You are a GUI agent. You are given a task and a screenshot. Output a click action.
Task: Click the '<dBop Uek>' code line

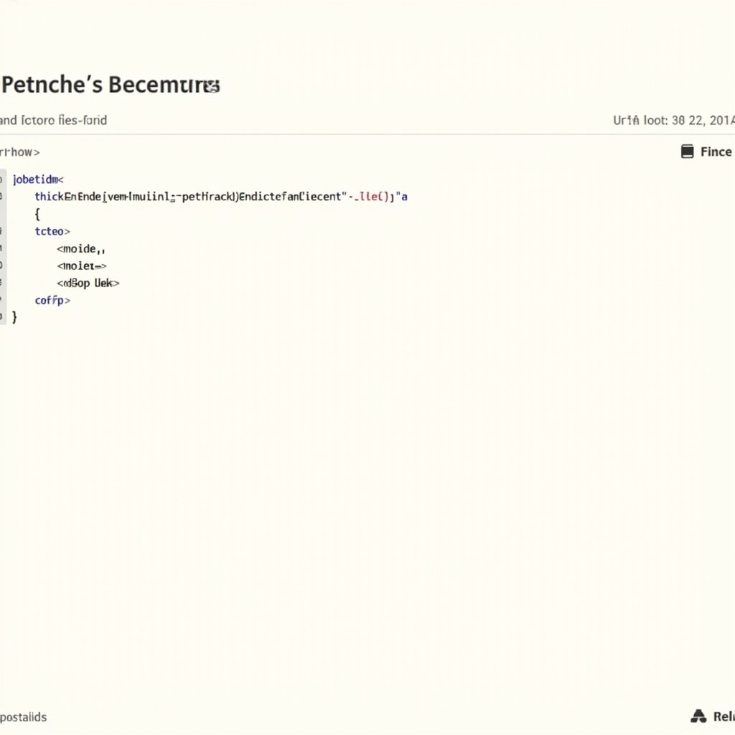coord(88,284)
